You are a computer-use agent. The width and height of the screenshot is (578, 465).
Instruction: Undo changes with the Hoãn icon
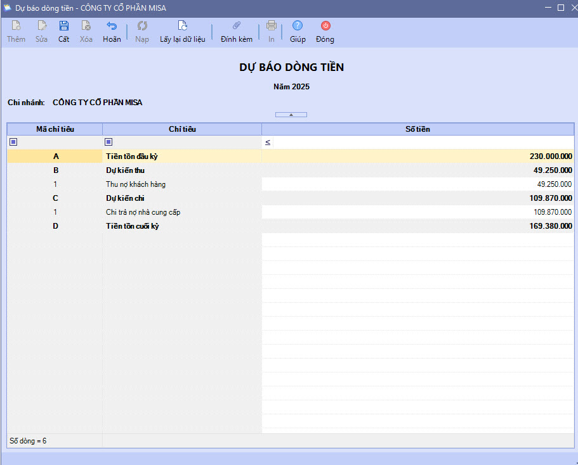click(x=112, y=26)
